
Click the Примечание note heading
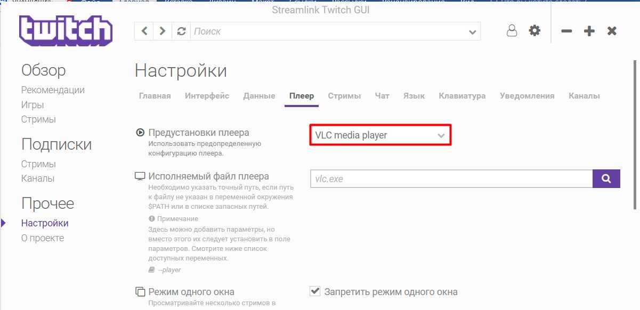coord(177,219)
